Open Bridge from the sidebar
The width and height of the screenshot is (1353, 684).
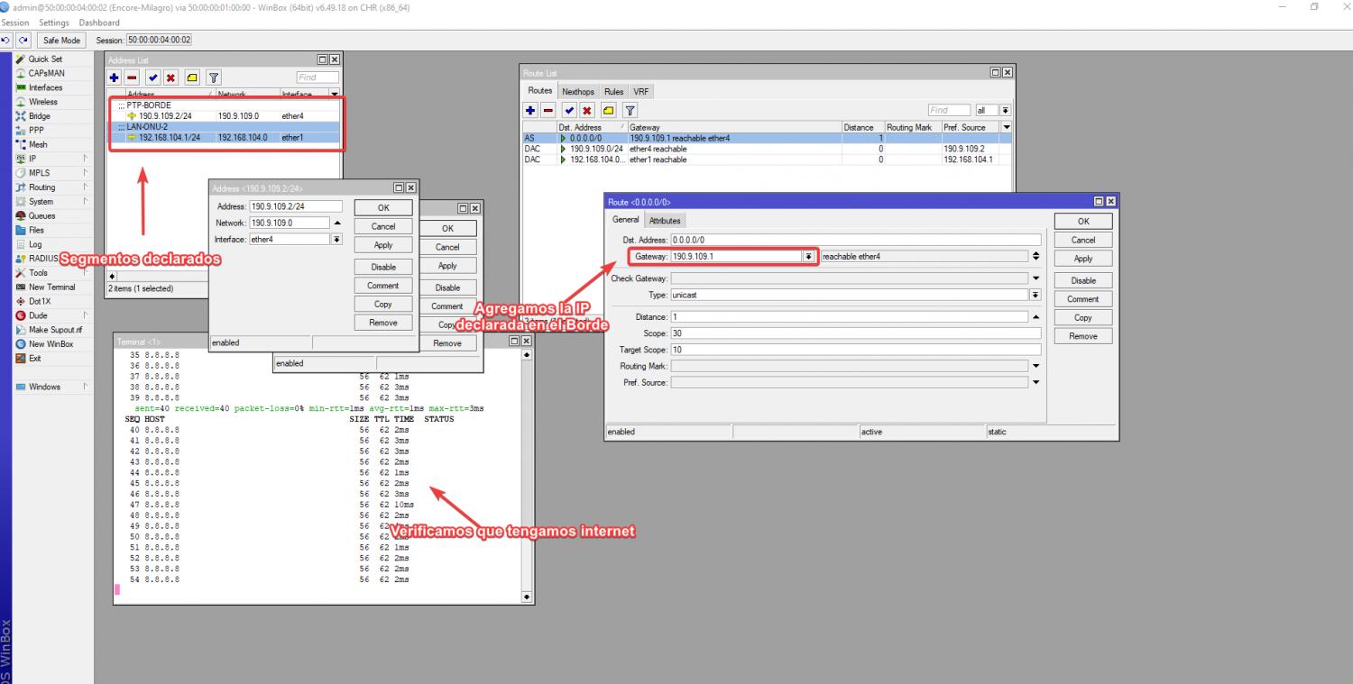coord(39,116)
